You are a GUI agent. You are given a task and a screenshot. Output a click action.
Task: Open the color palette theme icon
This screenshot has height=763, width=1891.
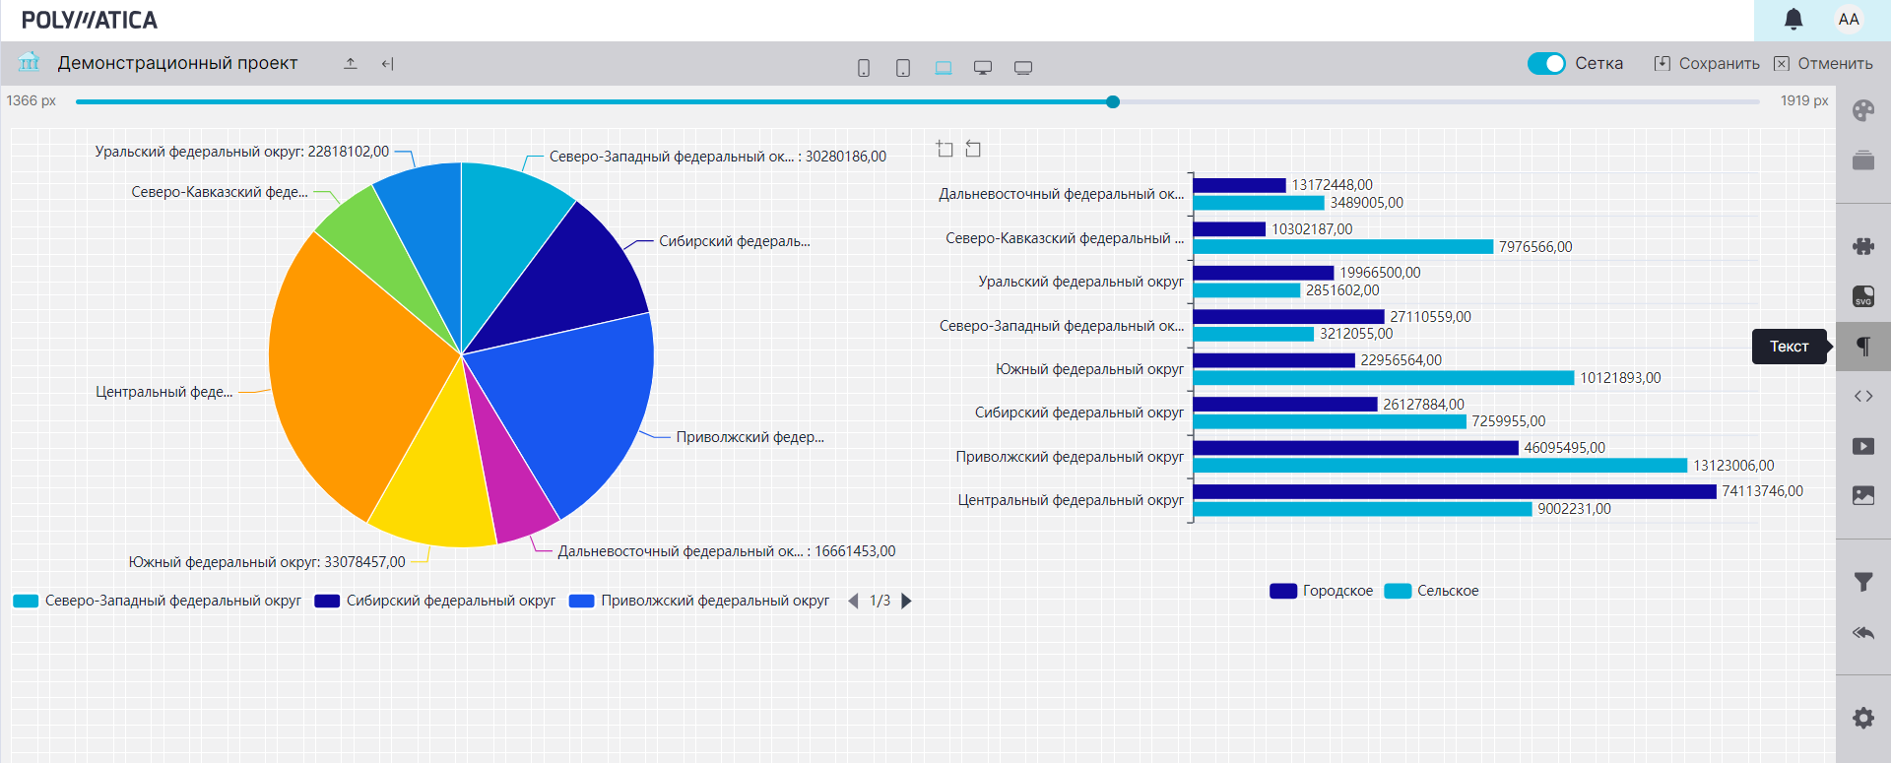point(1862,110)
